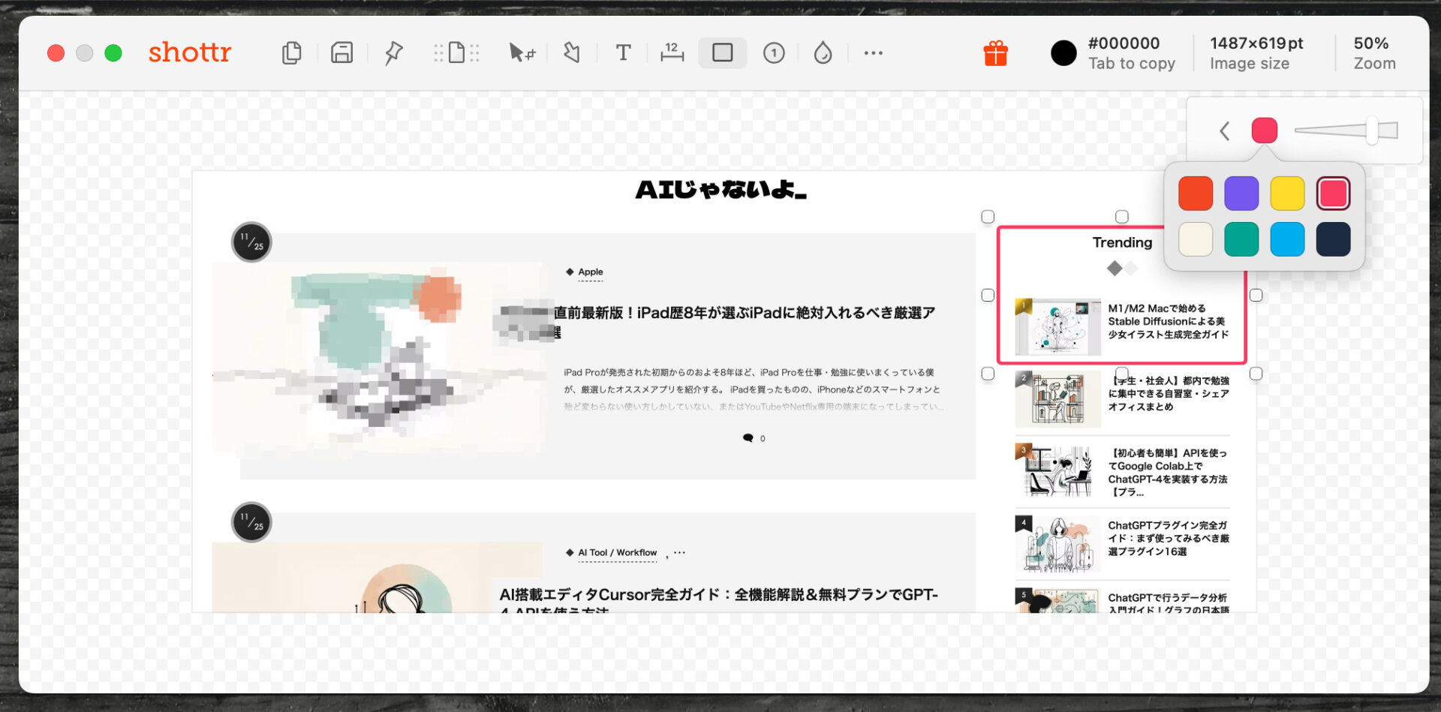Click the #000000 Tab to copy color
1441x712 pixels.
click(1130, 53)
